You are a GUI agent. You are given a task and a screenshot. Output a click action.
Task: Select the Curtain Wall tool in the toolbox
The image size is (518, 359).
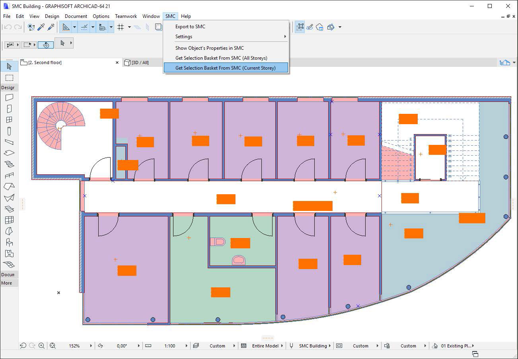[9, 220]
